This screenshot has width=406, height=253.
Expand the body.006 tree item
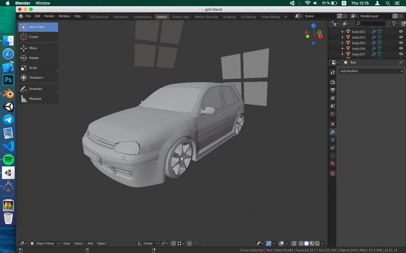pyautogui.click(x=342, y=49)
